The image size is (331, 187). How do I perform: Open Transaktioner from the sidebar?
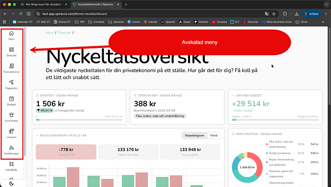pos(12,68)
